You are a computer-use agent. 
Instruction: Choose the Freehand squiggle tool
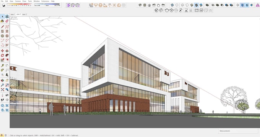point(7,27)
